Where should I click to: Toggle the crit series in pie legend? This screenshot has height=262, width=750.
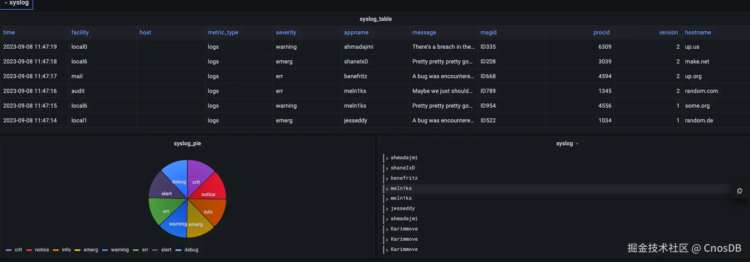click(18, 250)
